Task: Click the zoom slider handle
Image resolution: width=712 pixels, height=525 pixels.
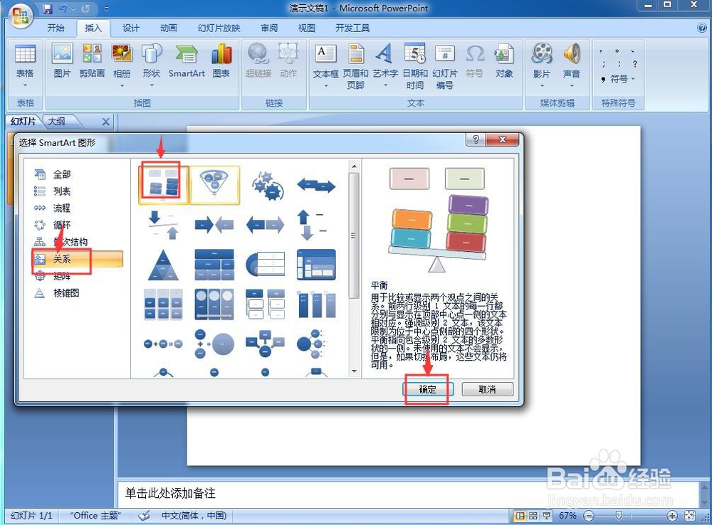Action: tap(618, 516)
